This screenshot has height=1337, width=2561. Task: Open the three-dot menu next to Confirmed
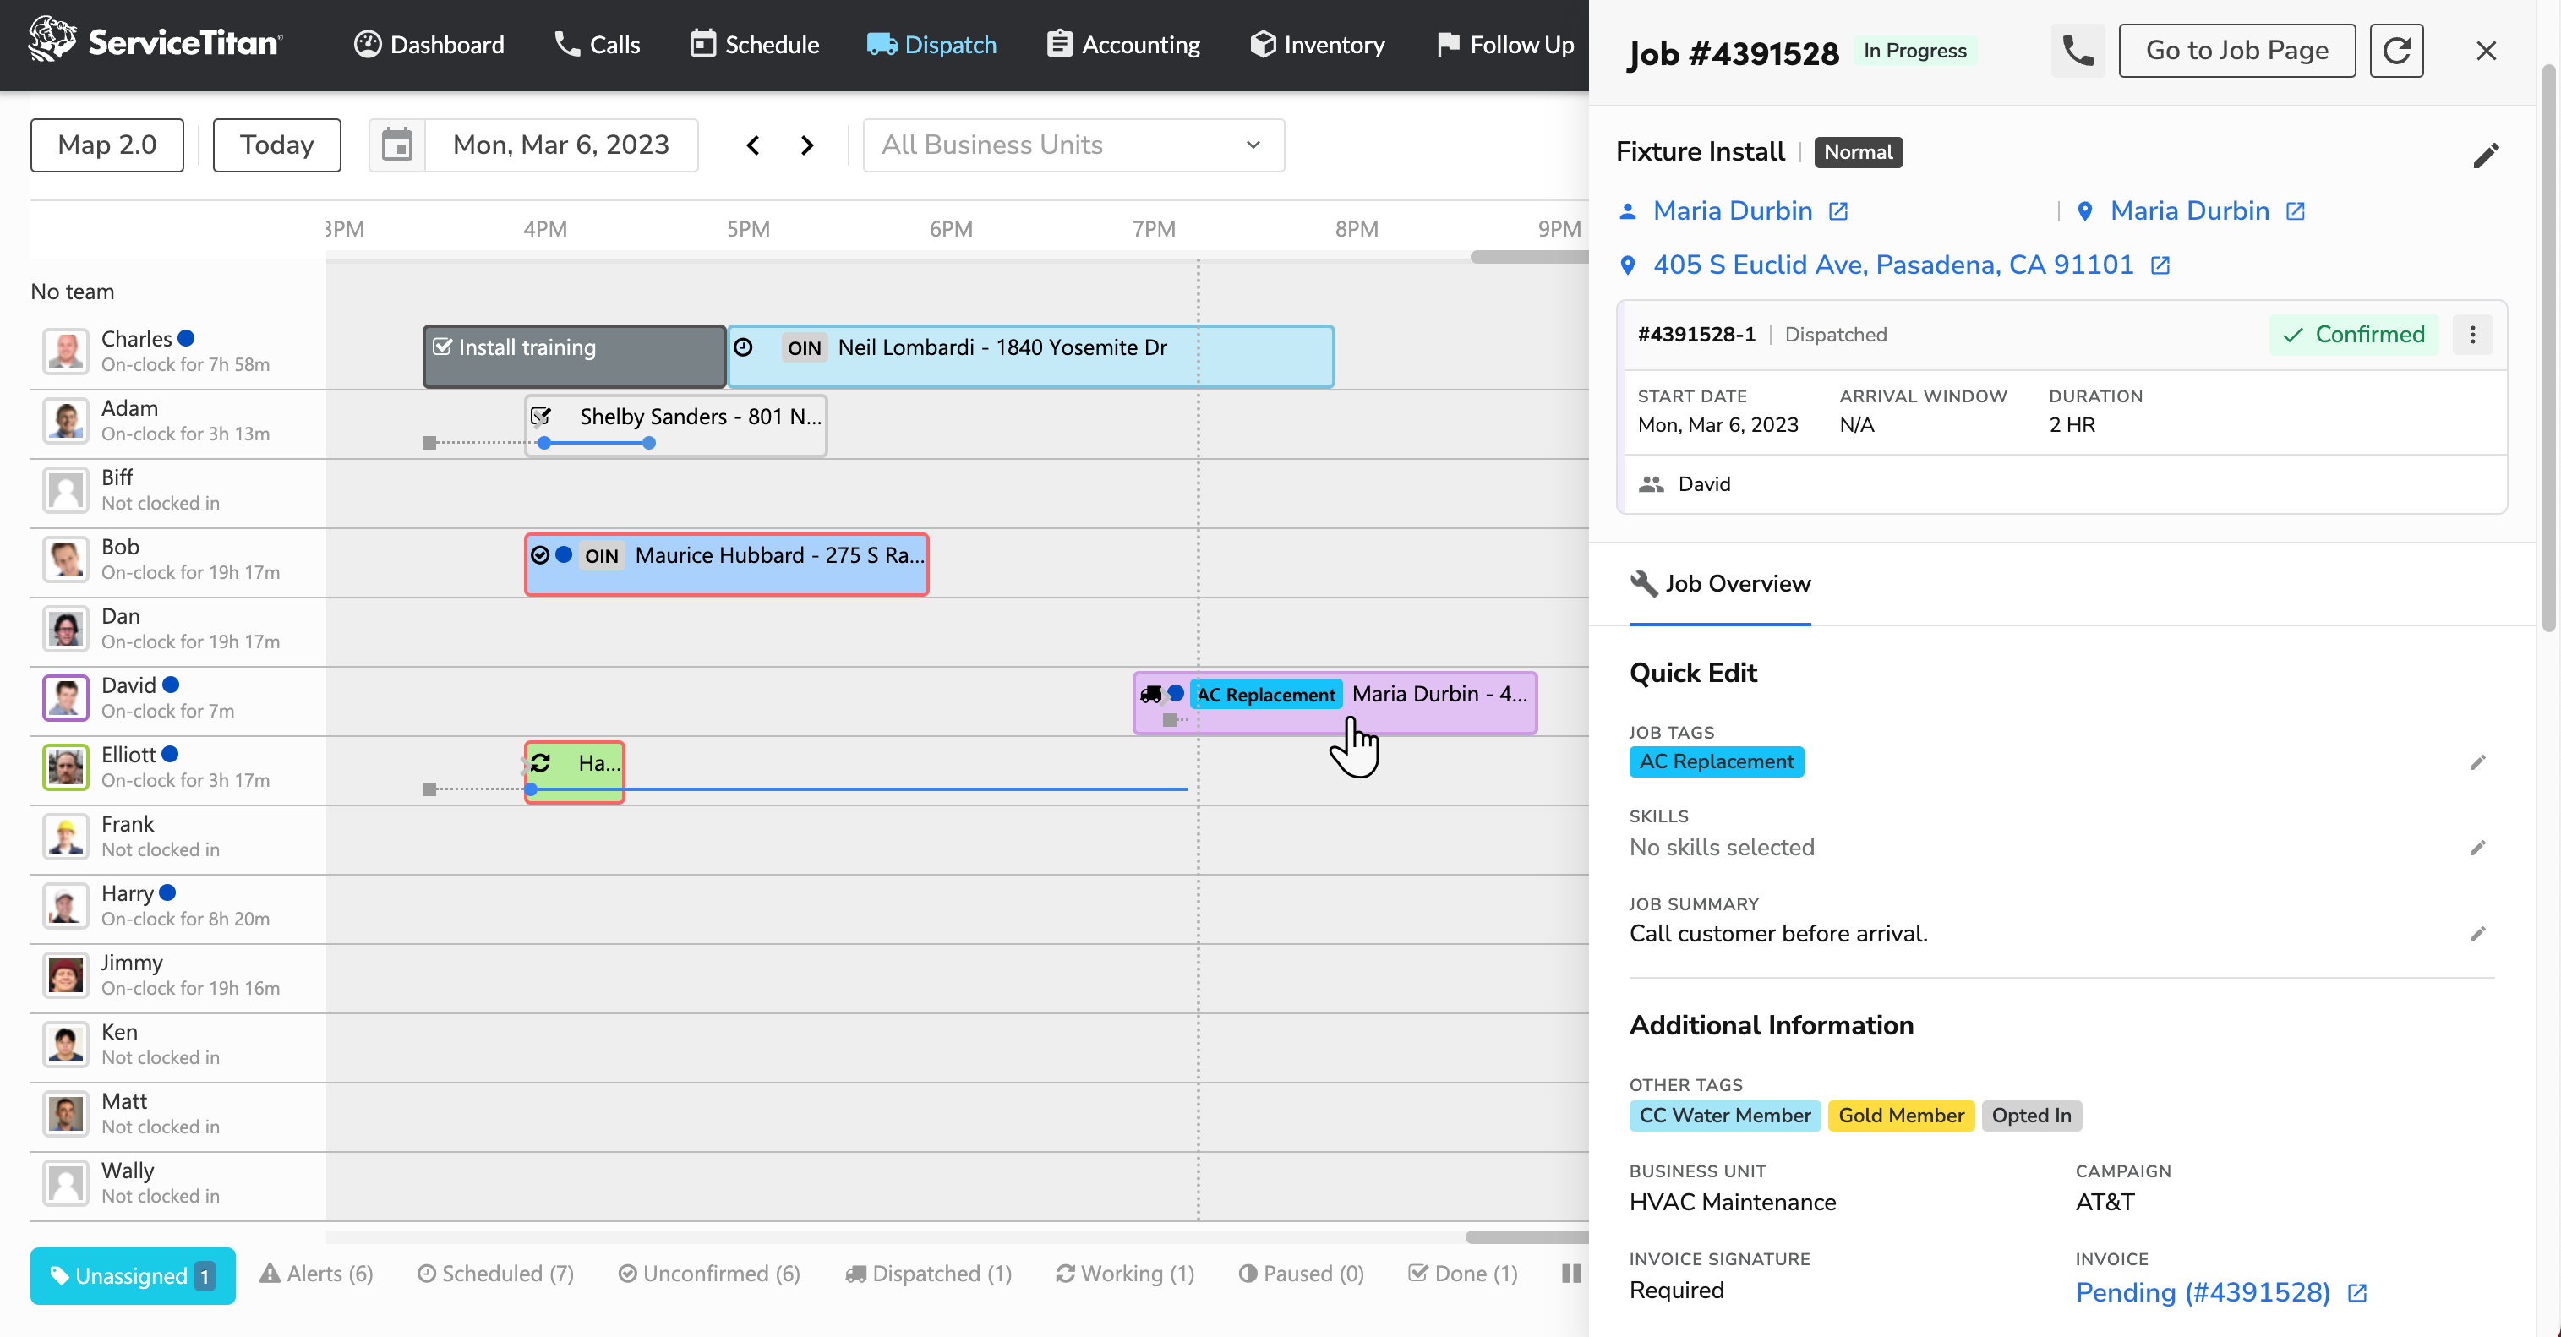pos(2472,335)
